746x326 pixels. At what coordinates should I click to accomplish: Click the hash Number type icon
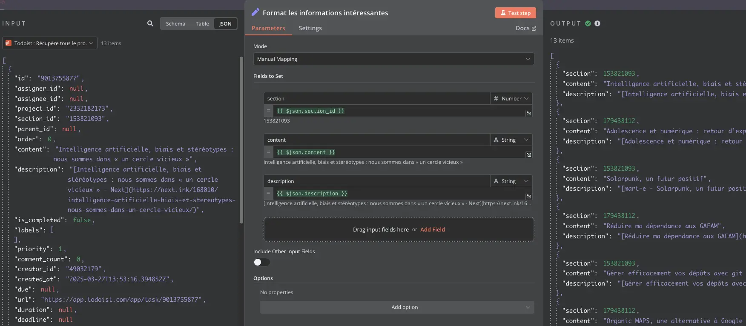(496, 98)
